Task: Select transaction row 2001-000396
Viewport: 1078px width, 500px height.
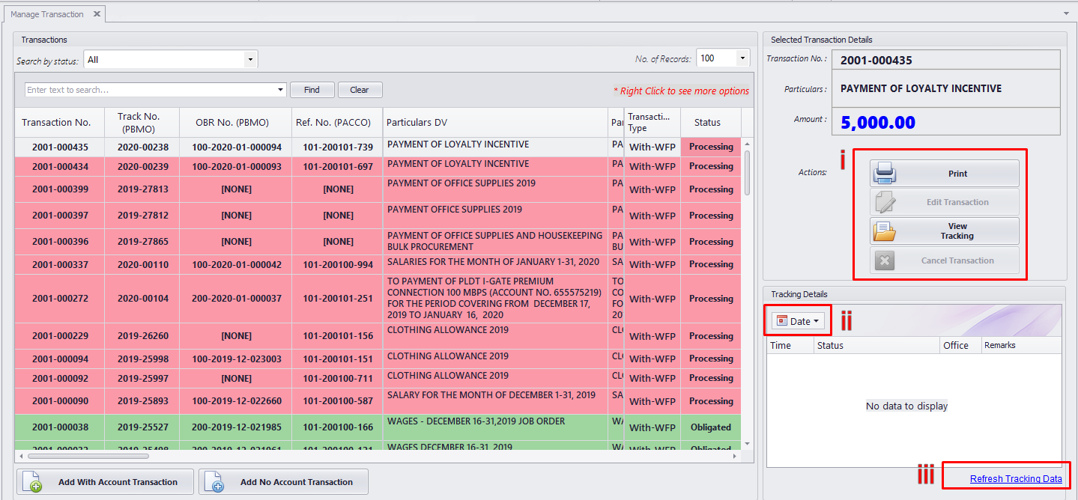Action: point(378,242)
